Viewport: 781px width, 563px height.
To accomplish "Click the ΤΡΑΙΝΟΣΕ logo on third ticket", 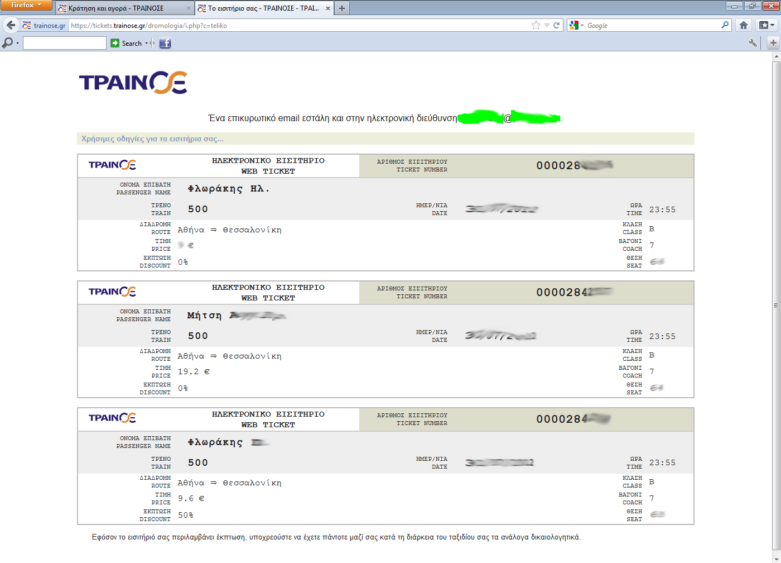I will 112,418.
